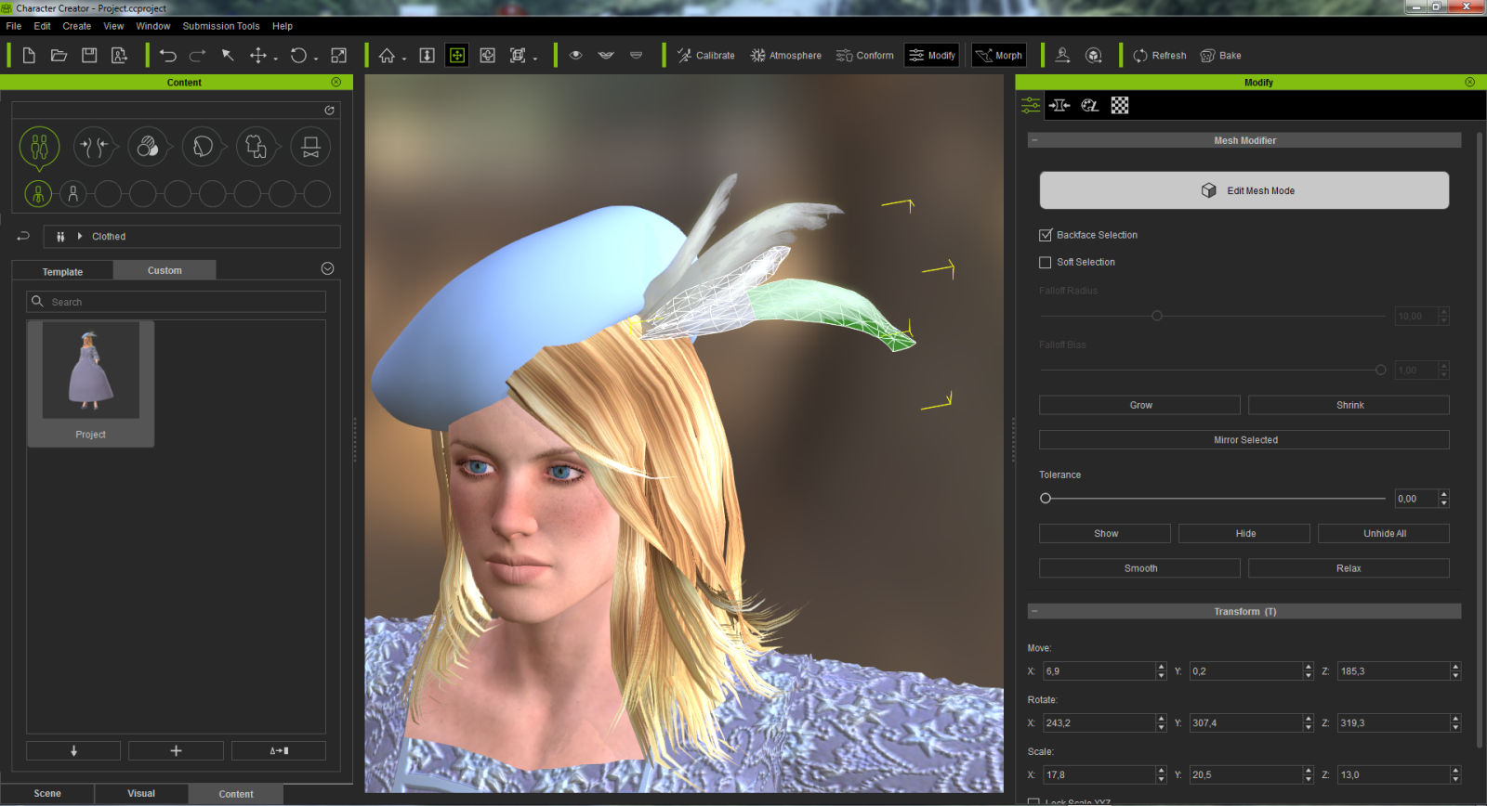Select the Actor category circle icon
1487x806 pixels.
point(39,147)
